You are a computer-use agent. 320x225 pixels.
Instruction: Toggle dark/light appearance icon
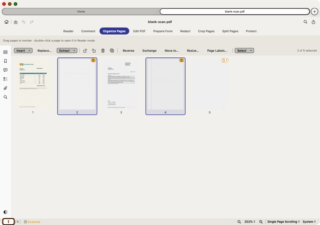click(5, 212)
